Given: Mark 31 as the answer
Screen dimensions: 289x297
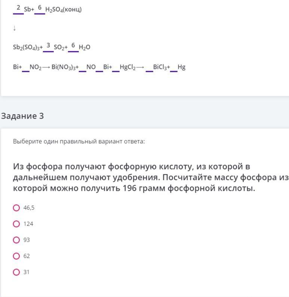Looking at the screenshot, I should click(x=16, y=272).
